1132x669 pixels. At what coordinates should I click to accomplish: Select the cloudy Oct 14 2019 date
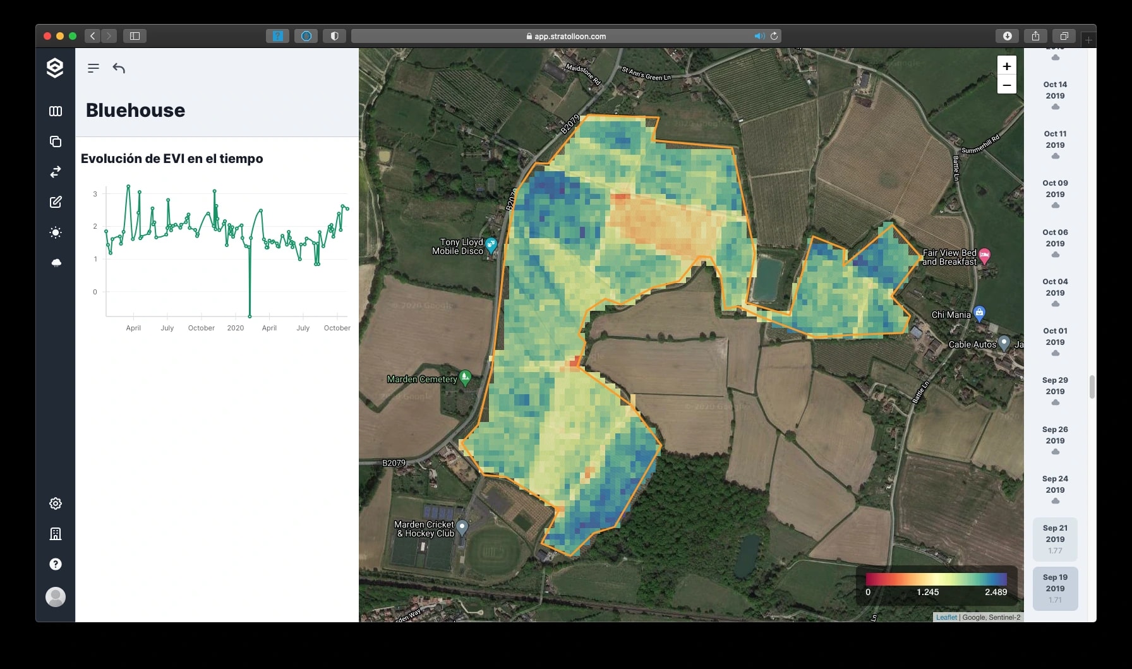click(x=1055, y=95)
